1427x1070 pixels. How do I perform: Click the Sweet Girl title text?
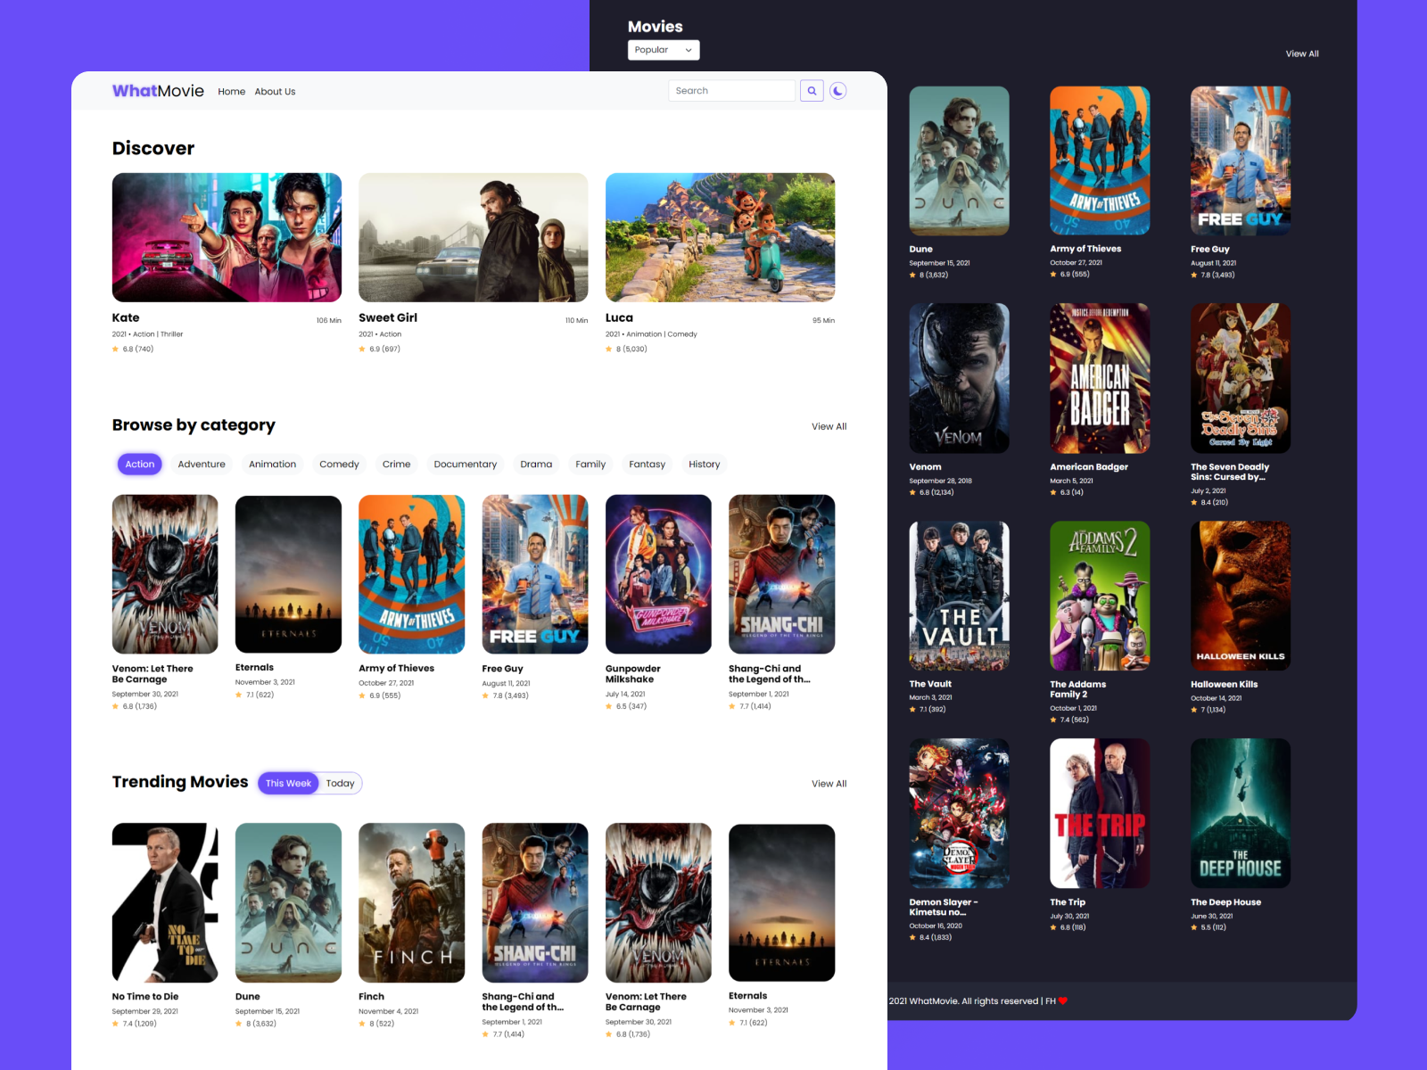tap(388, 318)
